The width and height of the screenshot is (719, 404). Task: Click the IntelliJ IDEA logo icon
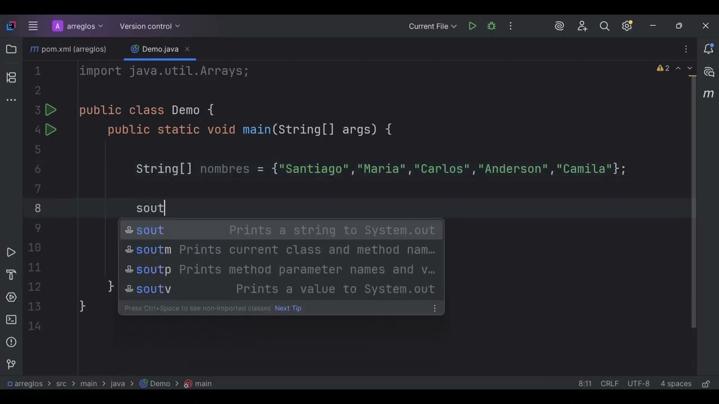11,26
